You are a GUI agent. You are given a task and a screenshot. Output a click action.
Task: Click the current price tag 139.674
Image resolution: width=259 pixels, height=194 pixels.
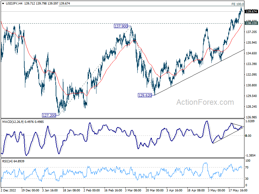(x=251, y=11)
